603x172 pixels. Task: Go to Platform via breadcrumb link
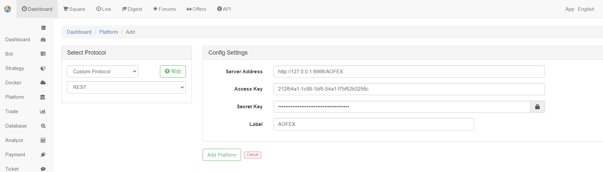(109, 32)
